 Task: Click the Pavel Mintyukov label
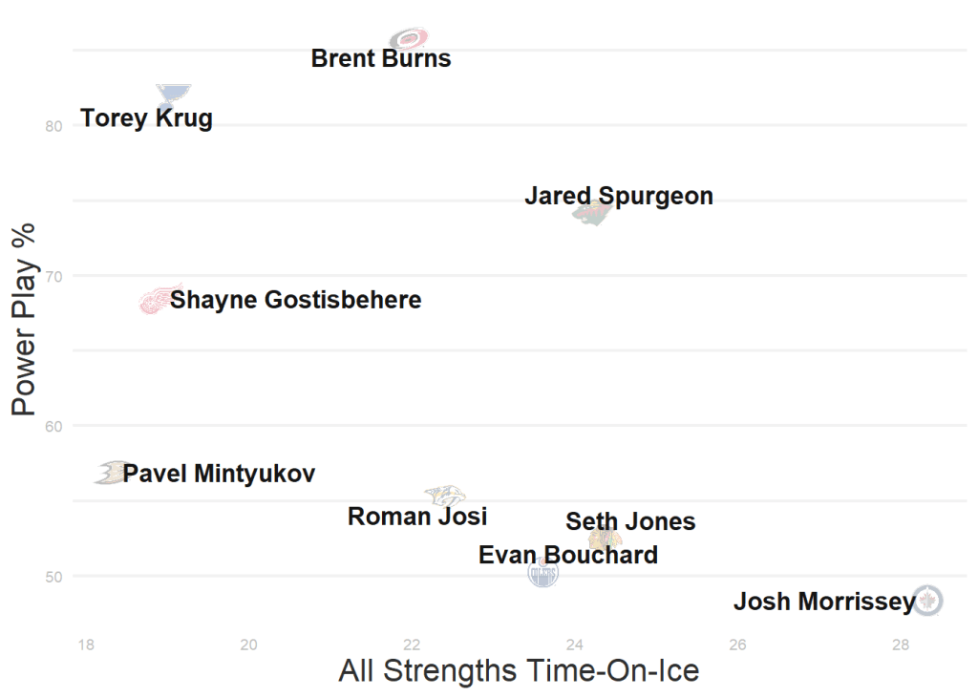point(219,474)
